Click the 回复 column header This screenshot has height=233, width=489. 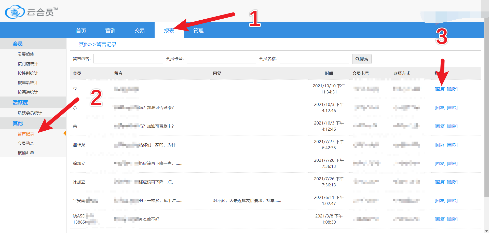217,73
